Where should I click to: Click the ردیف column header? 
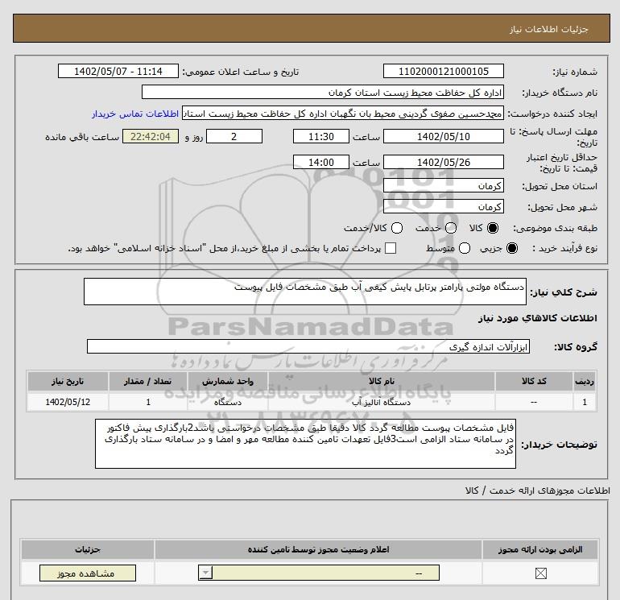tap(585, 381)
